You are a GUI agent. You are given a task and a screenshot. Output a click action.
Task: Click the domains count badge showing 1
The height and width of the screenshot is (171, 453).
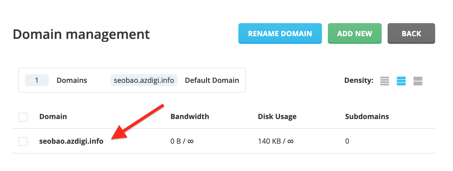(x=37, y=80)
